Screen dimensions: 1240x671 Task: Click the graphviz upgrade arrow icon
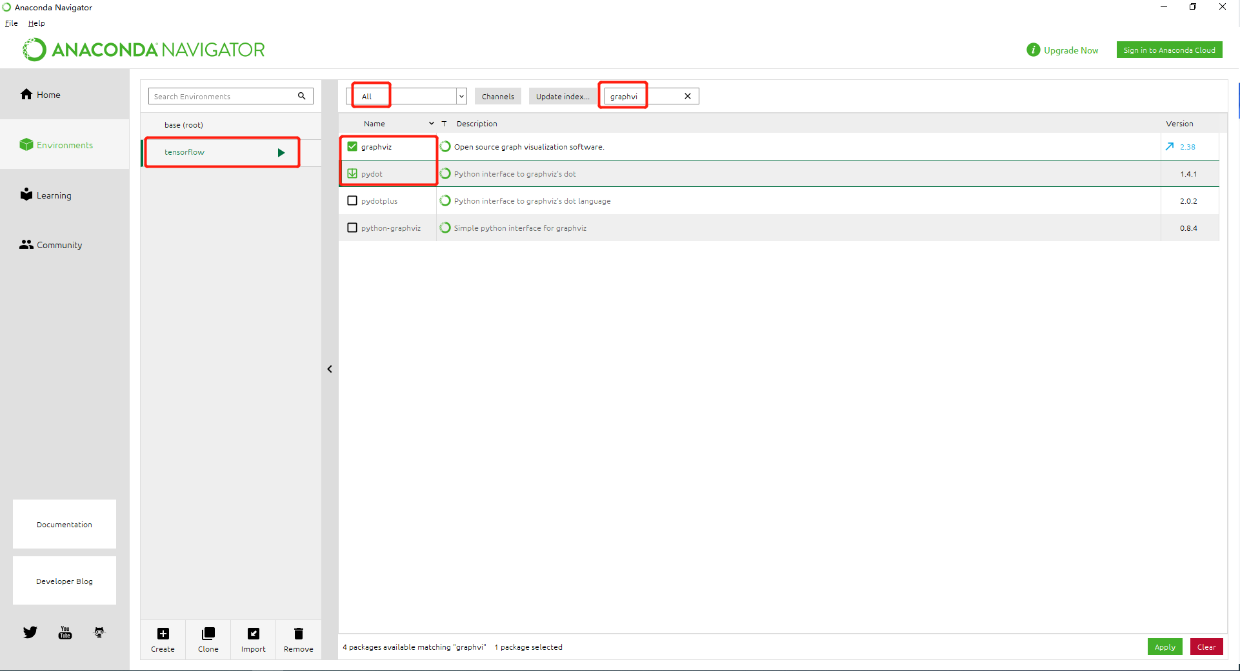click(1170, 146)
